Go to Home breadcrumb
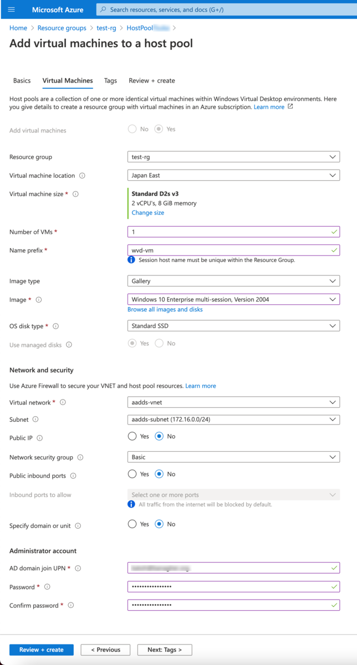The image size is (357, 665). (x=18, y=28)
